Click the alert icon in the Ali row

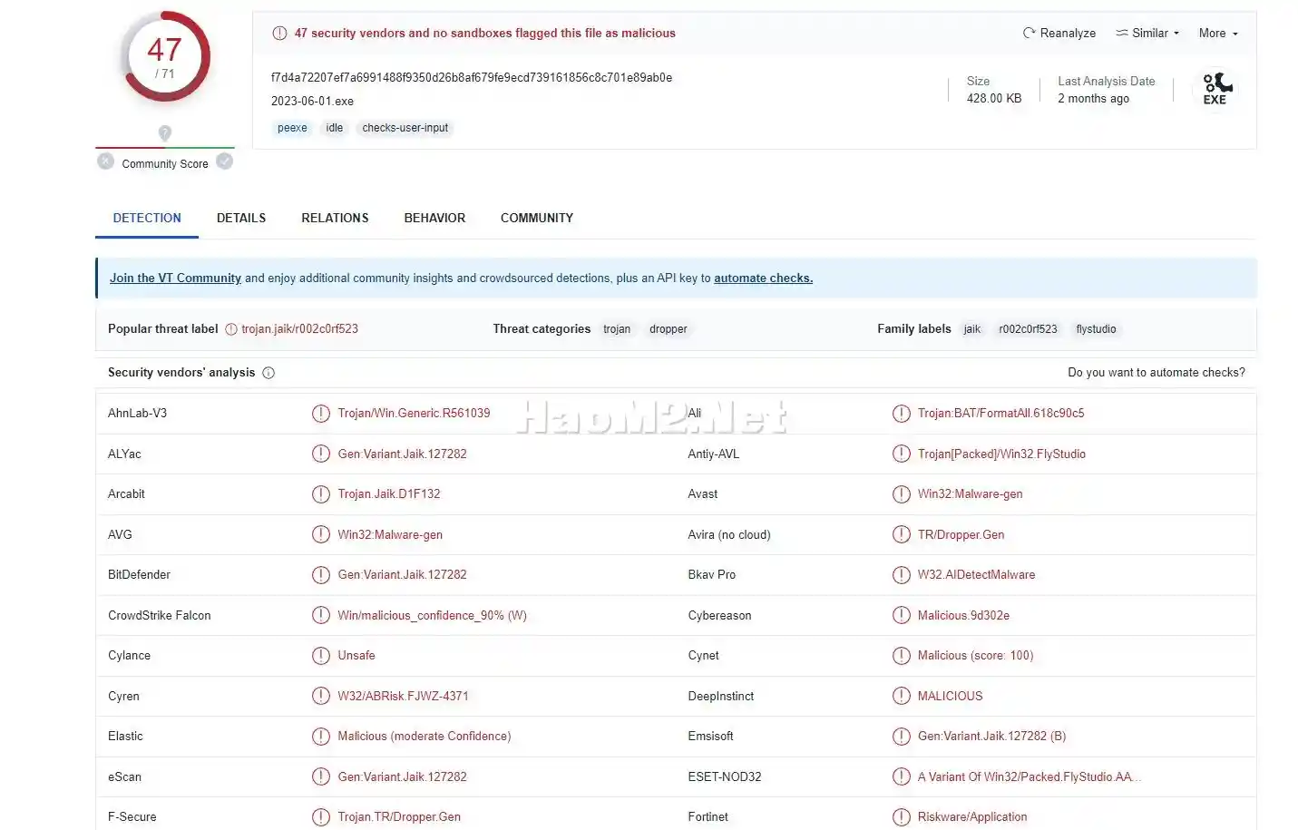[x=901, y=414]
